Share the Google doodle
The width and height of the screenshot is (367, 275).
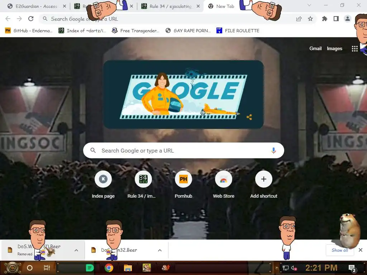click(x=249, y=117)
